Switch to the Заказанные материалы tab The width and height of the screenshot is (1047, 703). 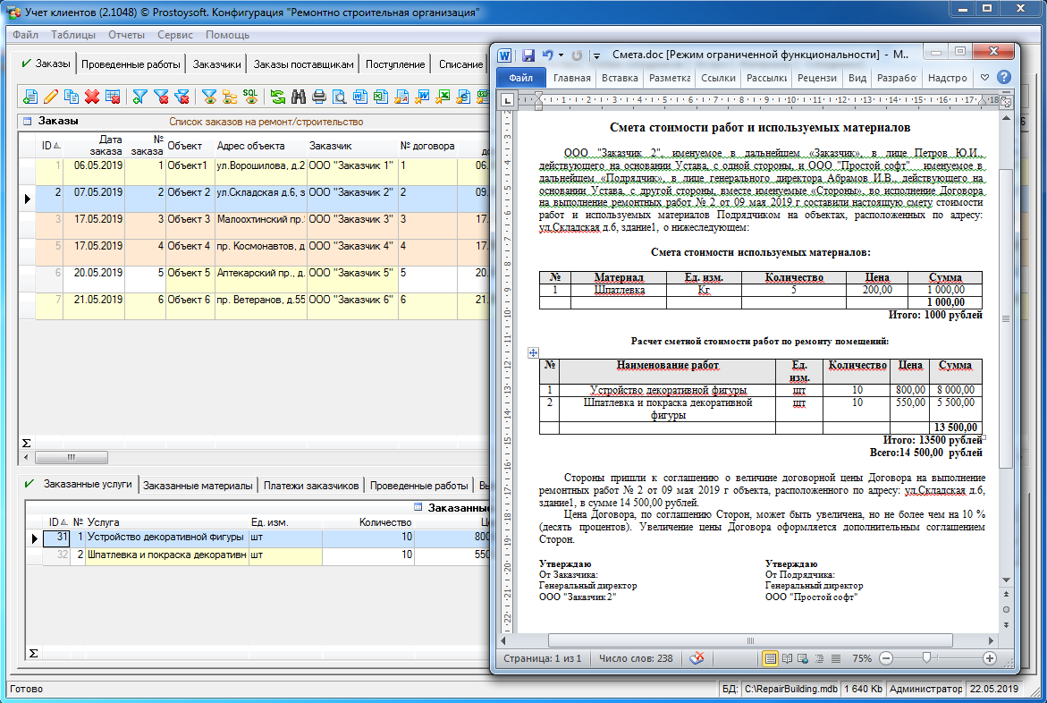pos(198,486)
